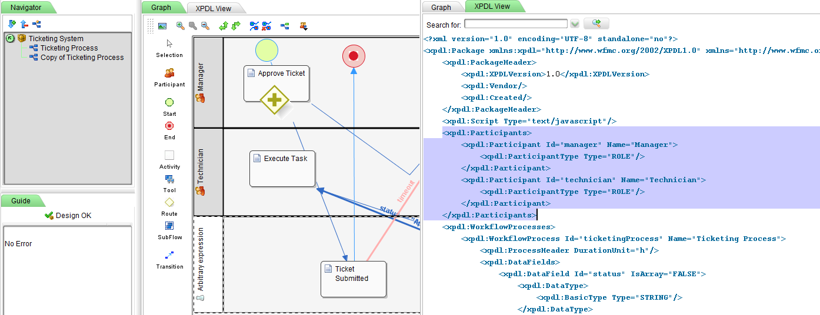
Task: Click the zoom out magnifier icon
Action: [x=205, y=26]
